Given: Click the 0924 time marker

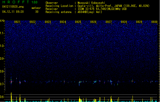Looking at the screenshot, I should pyautogui.click(x=63, y=22).
